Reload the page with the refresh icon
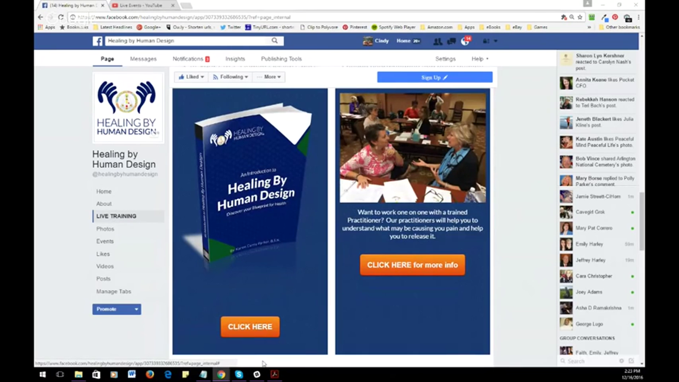The height and width of the screenshot is (382, 679). click(61, 17)
